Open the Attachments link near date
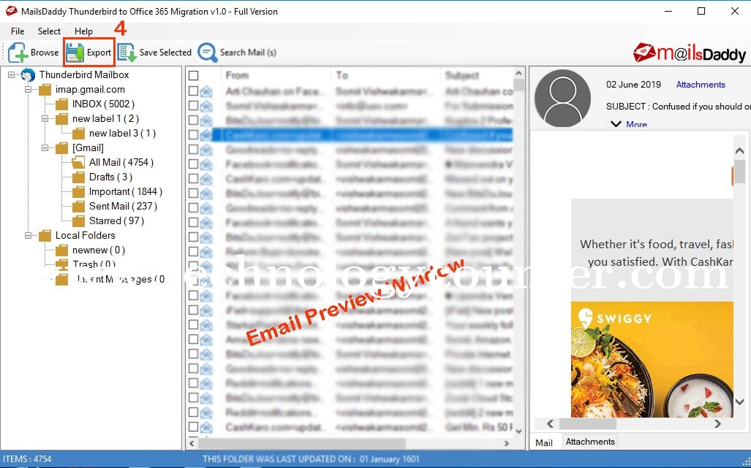Image resolution: width=751 pixels, height=468 pixels. click(701, 85)
